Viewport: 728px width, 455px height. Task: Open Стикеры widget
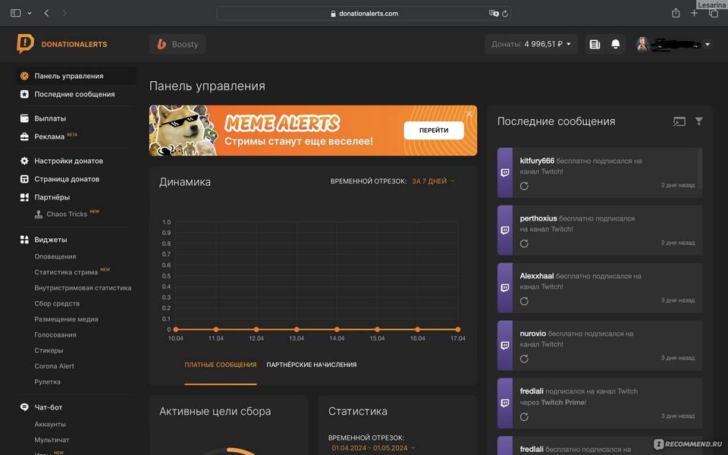[49, 350]
